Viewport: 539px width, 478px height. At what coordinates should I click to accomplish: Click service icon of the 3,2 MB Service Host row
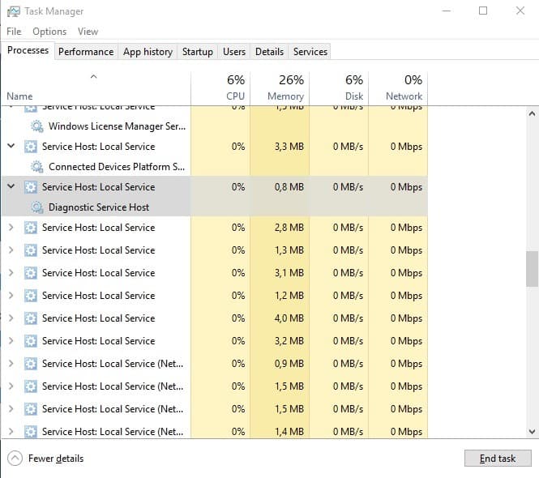pyautogui.click(x=31, y=341)
